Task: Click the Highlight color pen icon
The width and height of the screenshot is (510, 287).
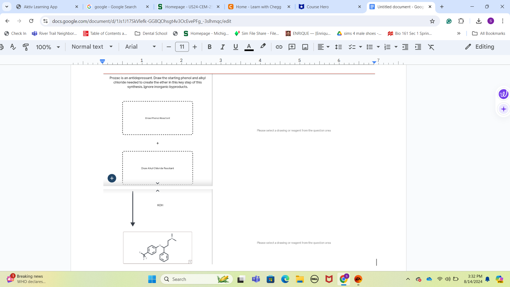Action: coord(263,47)
